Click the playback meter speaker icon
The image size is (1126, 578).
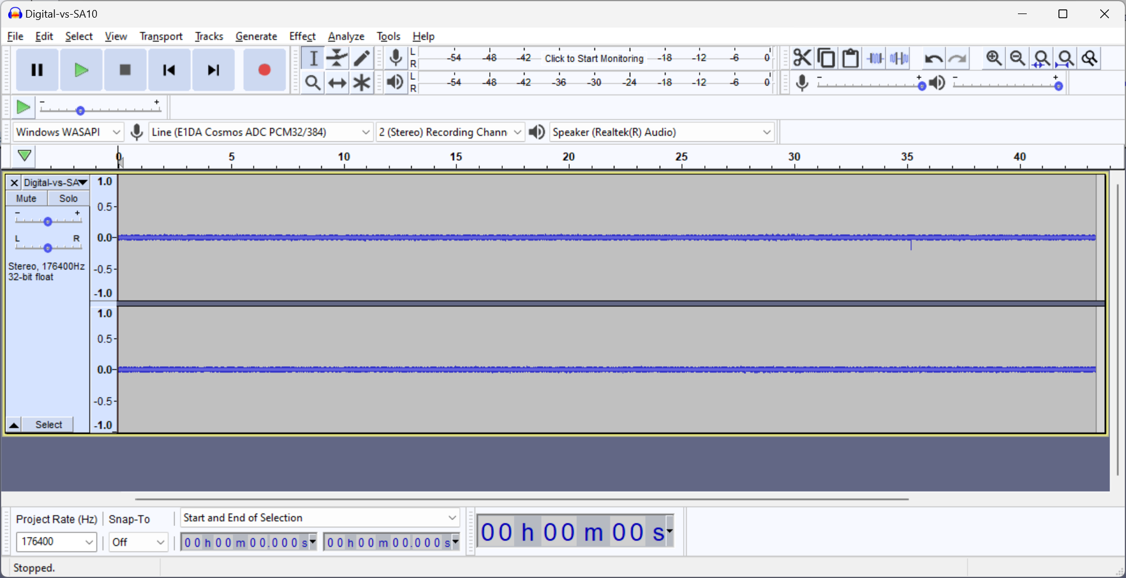coord(395,82)
